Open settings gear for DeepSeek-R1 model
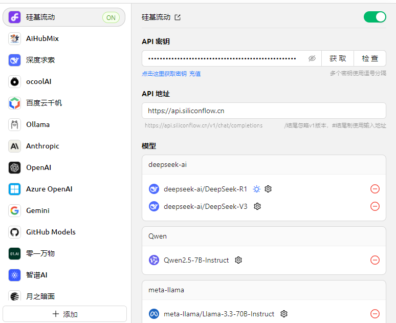Screen dimensions: 396x323 tap(268, 189)
